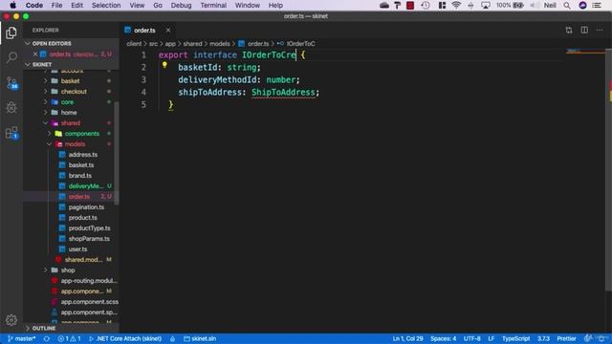This screenshot has height=344, width=612.
Task: Open the Debug menu
Action: coord(181,6)
